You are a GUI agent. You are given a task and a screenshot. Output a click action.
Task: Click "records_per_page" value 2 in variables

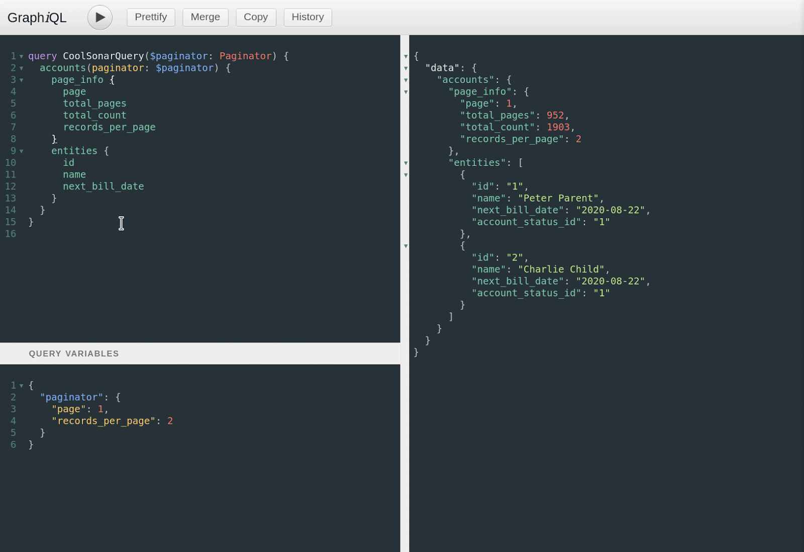170,421
